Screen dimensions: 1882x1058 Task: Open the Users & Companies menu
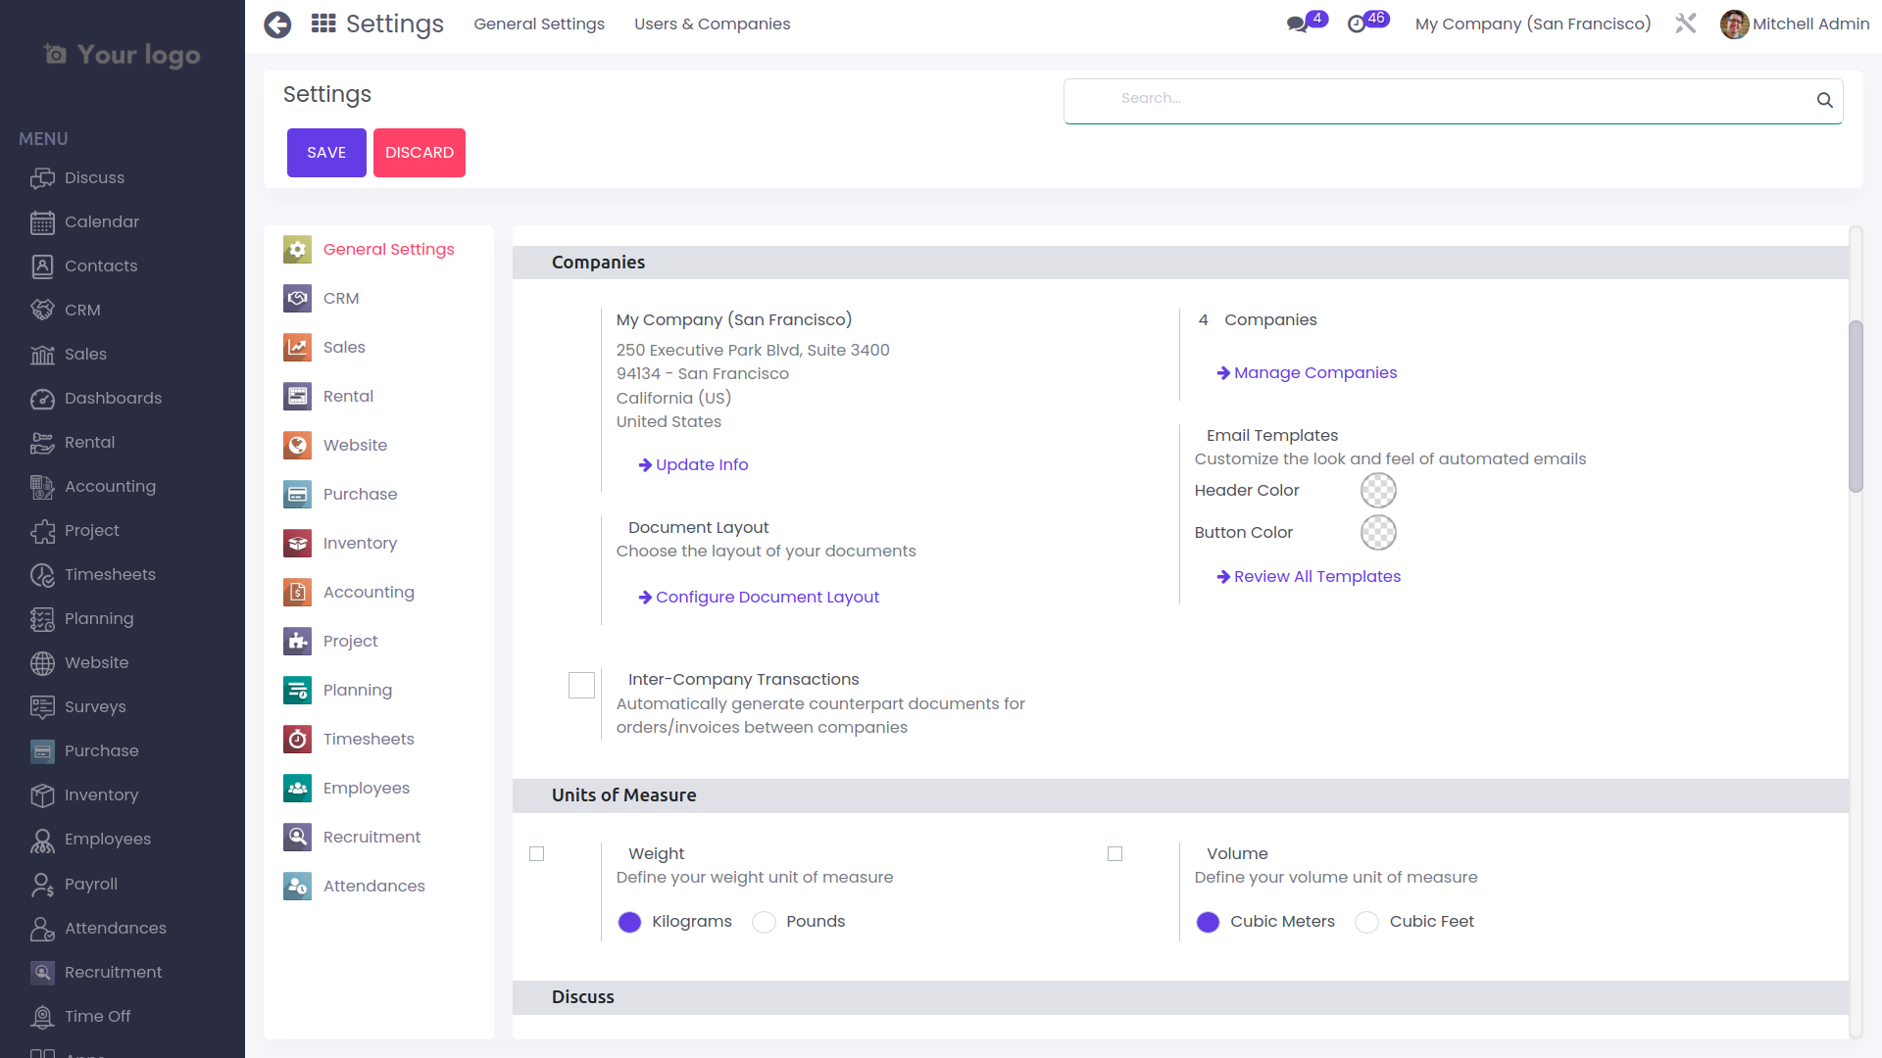(x=712, y=24)
